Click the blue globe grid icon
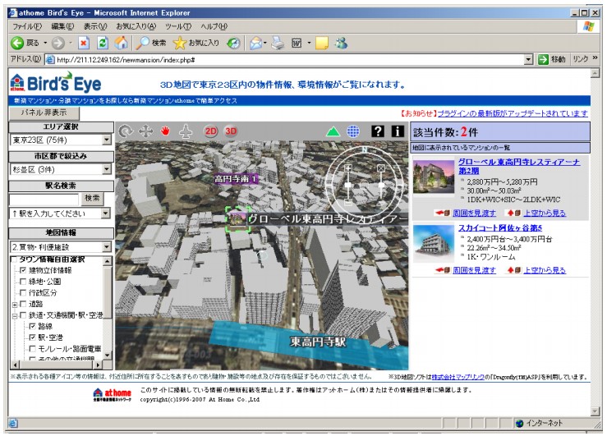Screen dimensions: 607x436 coord(352,131)
